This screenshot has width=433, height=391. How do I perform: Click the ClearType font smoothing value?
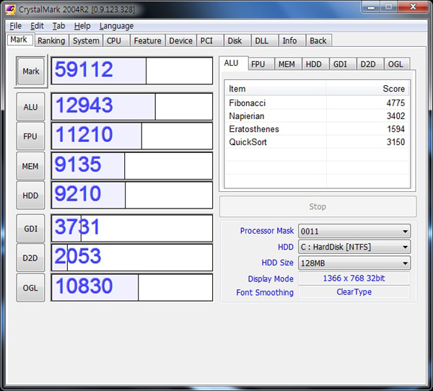(354, 292)
